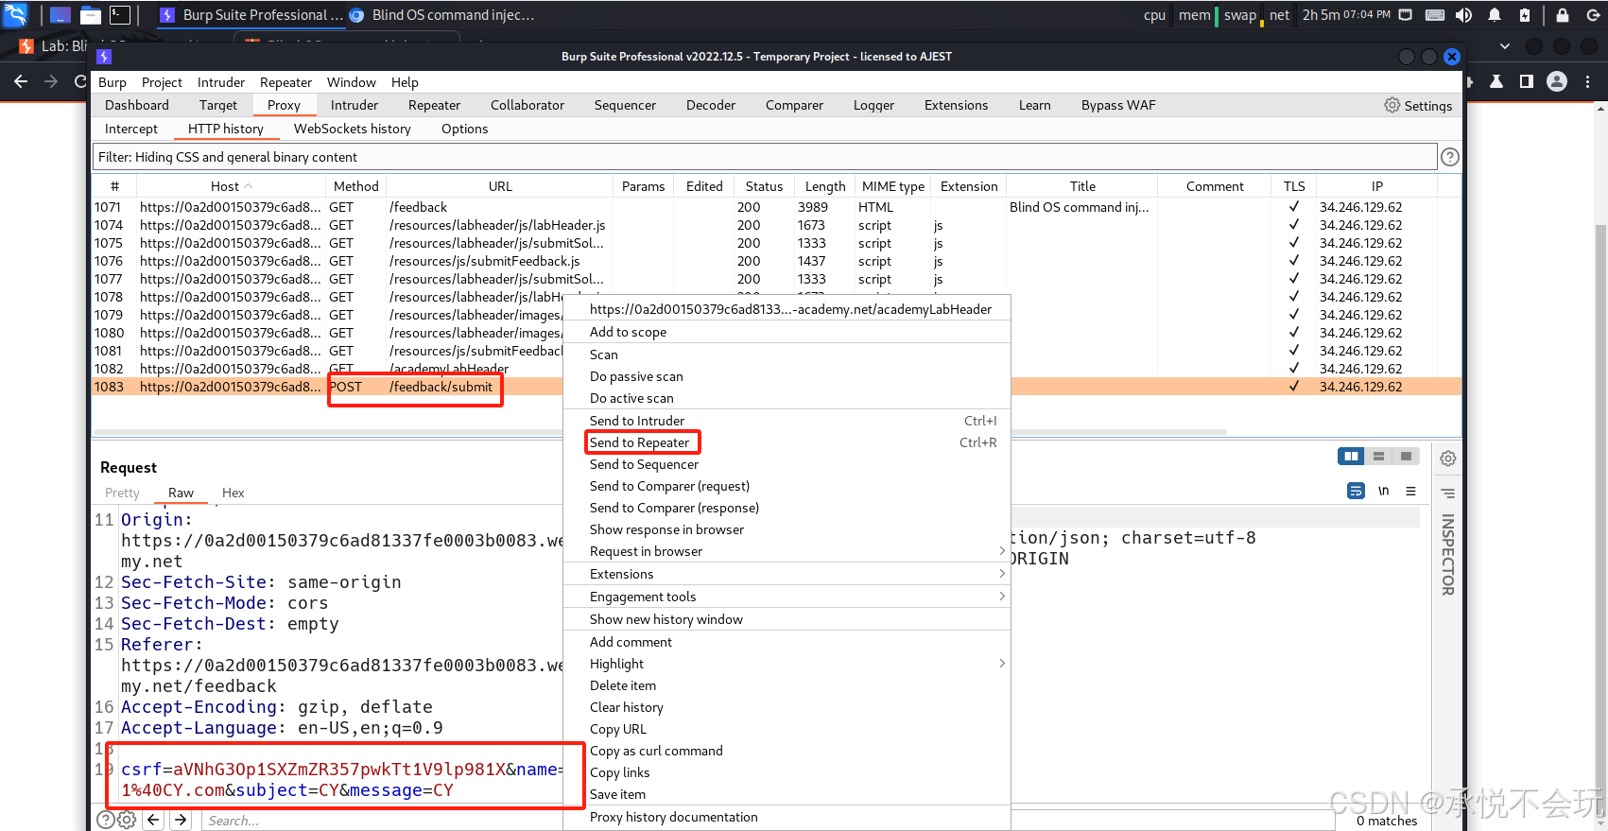Switch request view to Pretty
The image size is (1608, 831).
[122, 493]
